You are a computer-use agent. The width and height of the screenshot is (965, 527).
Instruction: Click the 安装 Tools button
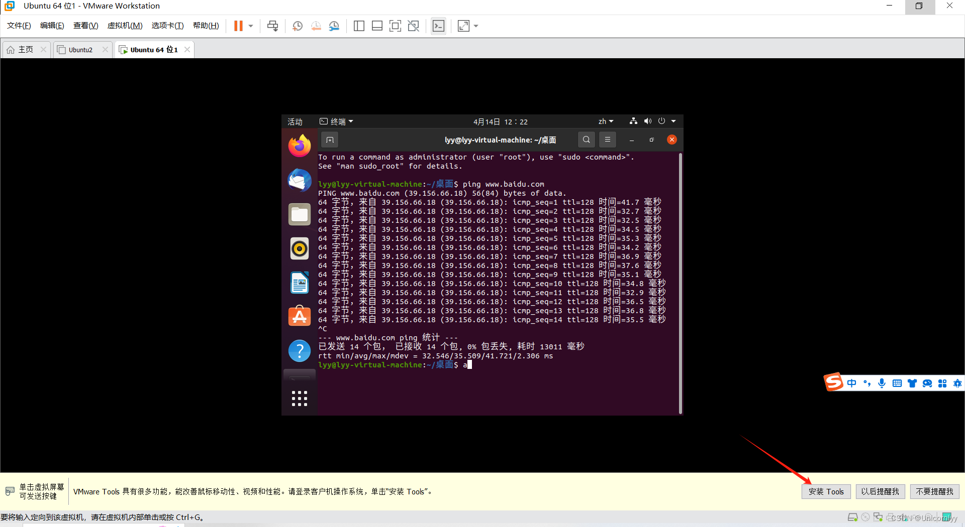pyautogui.click(x=826, y=491)
